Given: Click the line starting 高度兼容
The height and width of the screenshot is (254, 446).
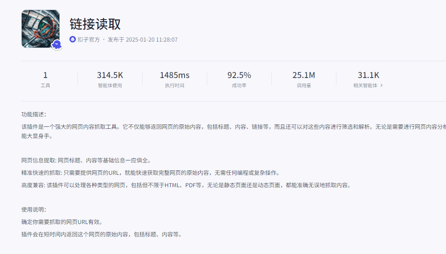Looking at the screenshot, I should [x=187, y=185].
